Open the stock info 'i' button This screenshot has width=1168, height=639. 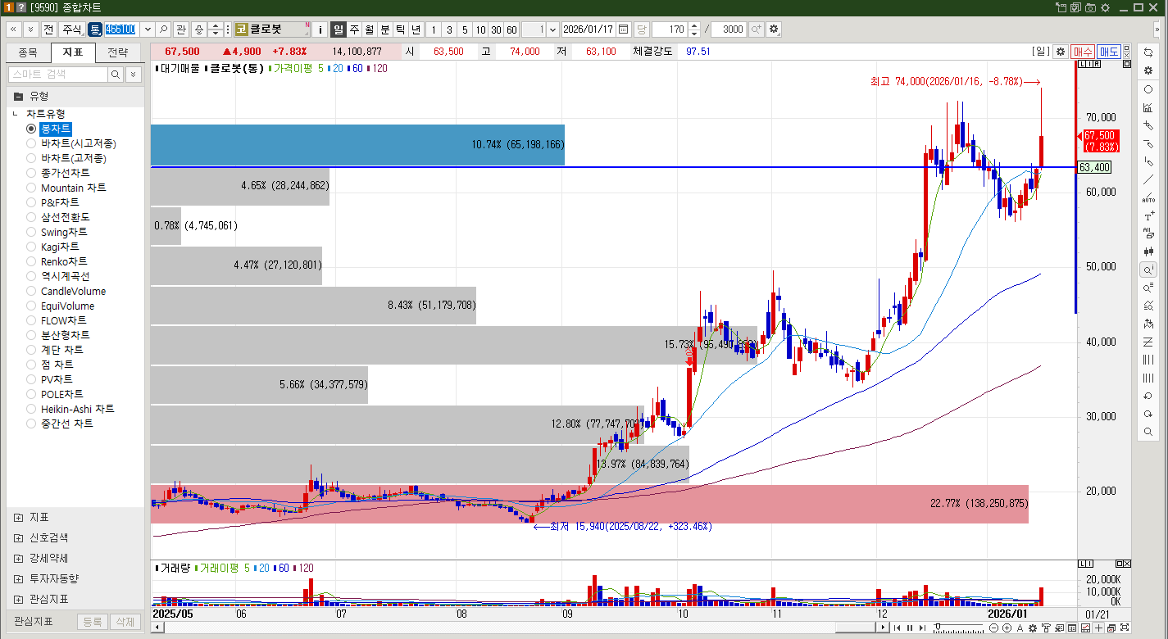pos(320,29)
